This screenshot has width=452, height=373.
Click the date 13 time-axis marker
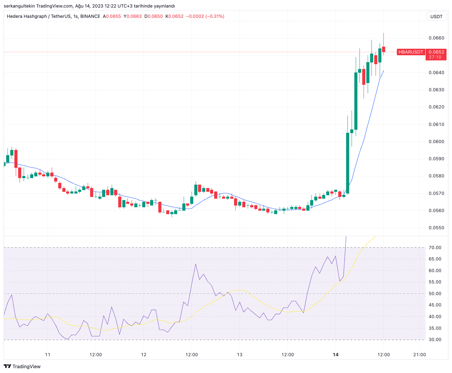pos(240,354)
